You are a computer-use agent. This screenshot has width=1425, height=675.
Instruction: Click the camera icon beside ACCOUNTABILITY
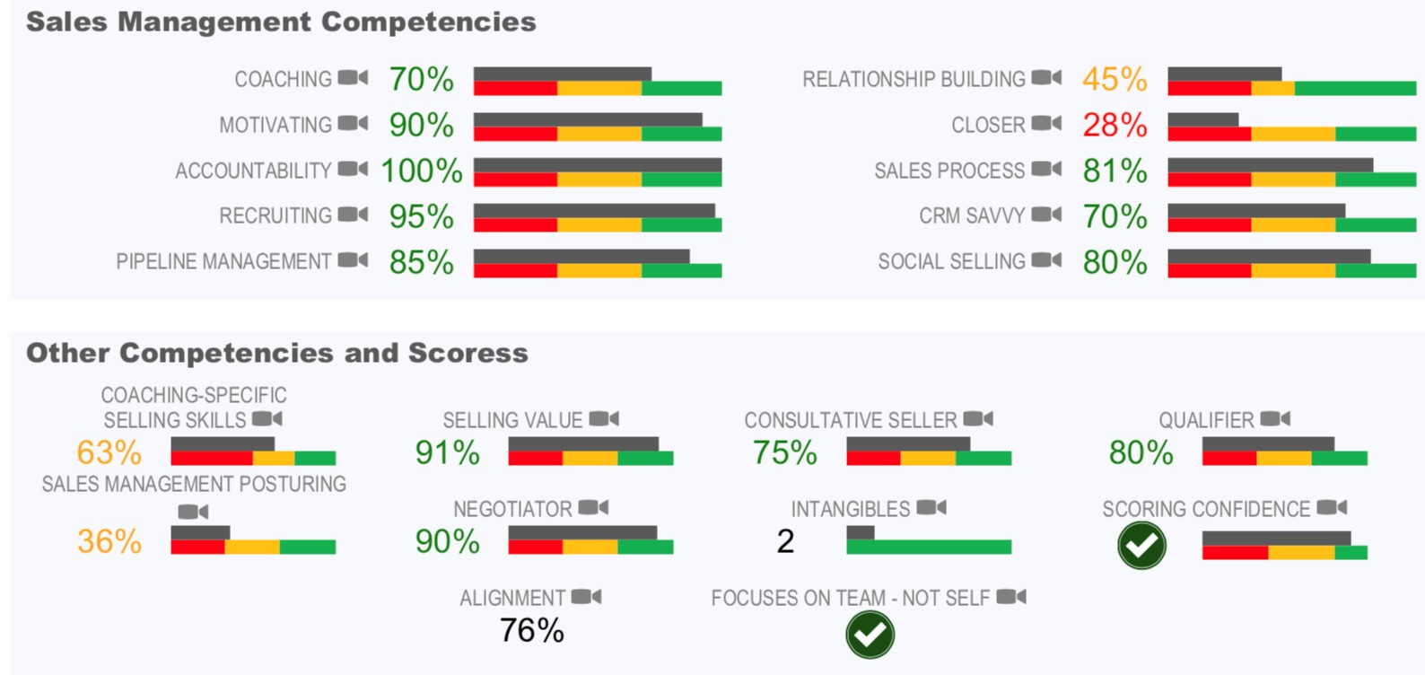click(353, 169)
